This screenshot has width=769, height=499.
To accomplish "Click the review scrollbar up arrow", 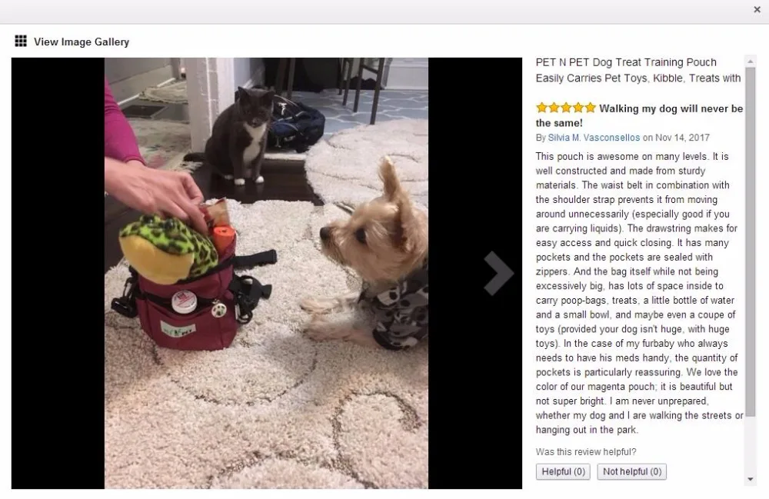I will [751, 62].
